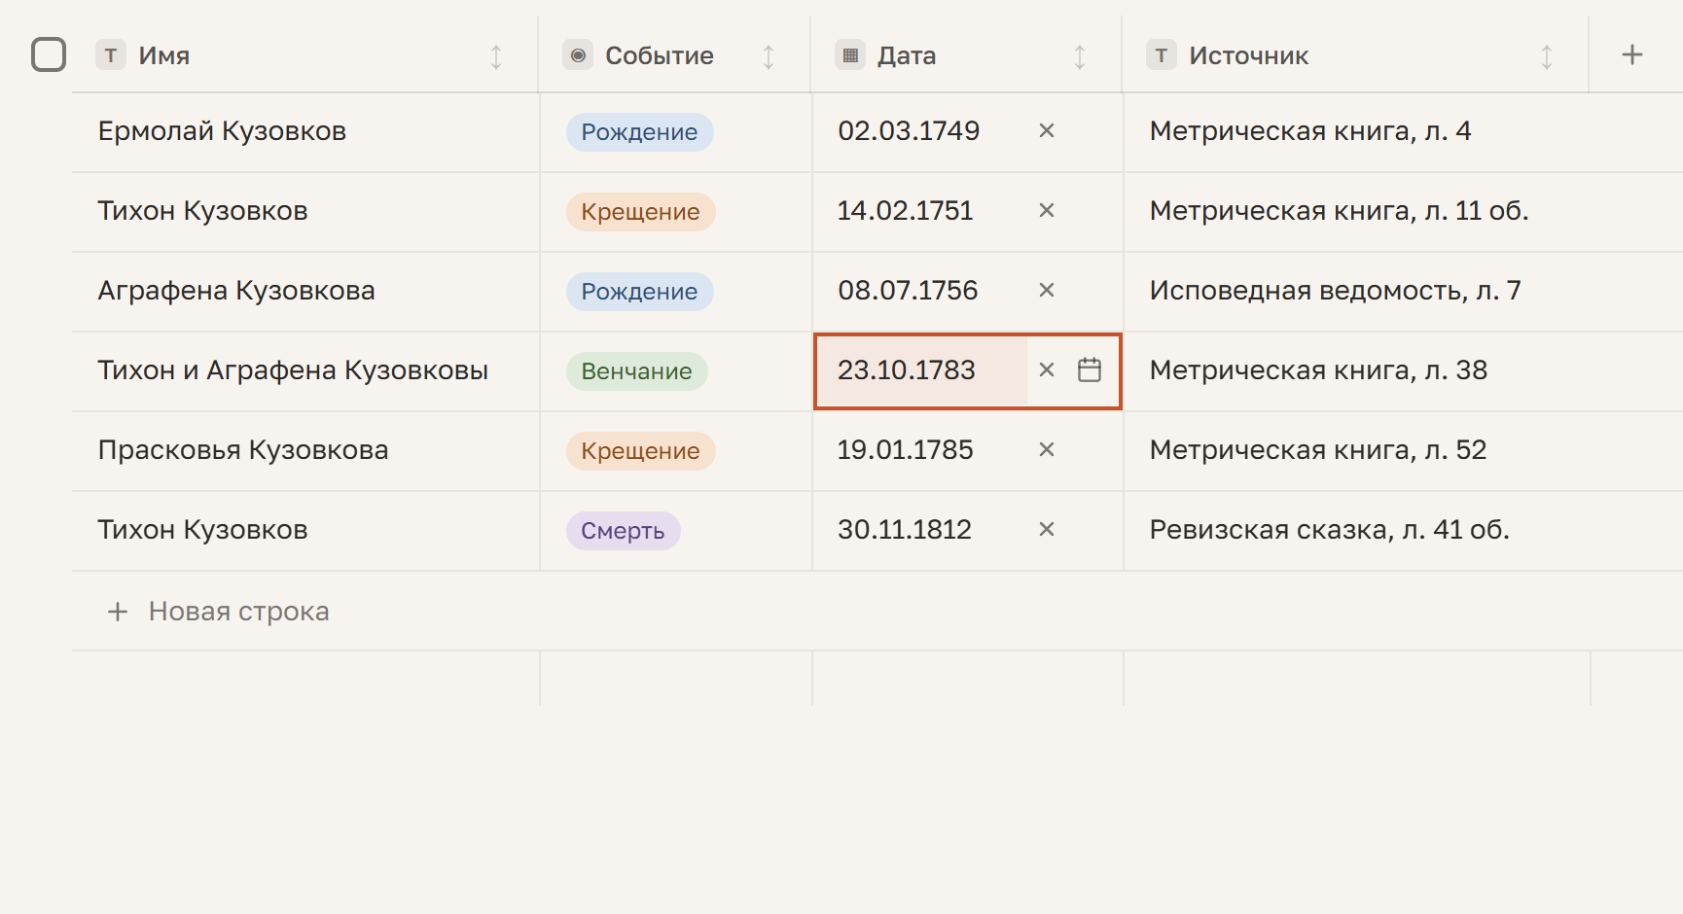1683x914 pixels.
Task: Select the cell Тихон и Аграфена Кузовковы
Action: pyautogui.click(x=305, y=371)
